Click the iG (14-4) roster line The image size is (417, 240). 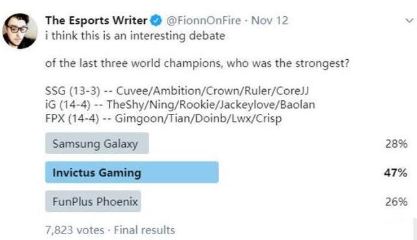tap(180, 105)
